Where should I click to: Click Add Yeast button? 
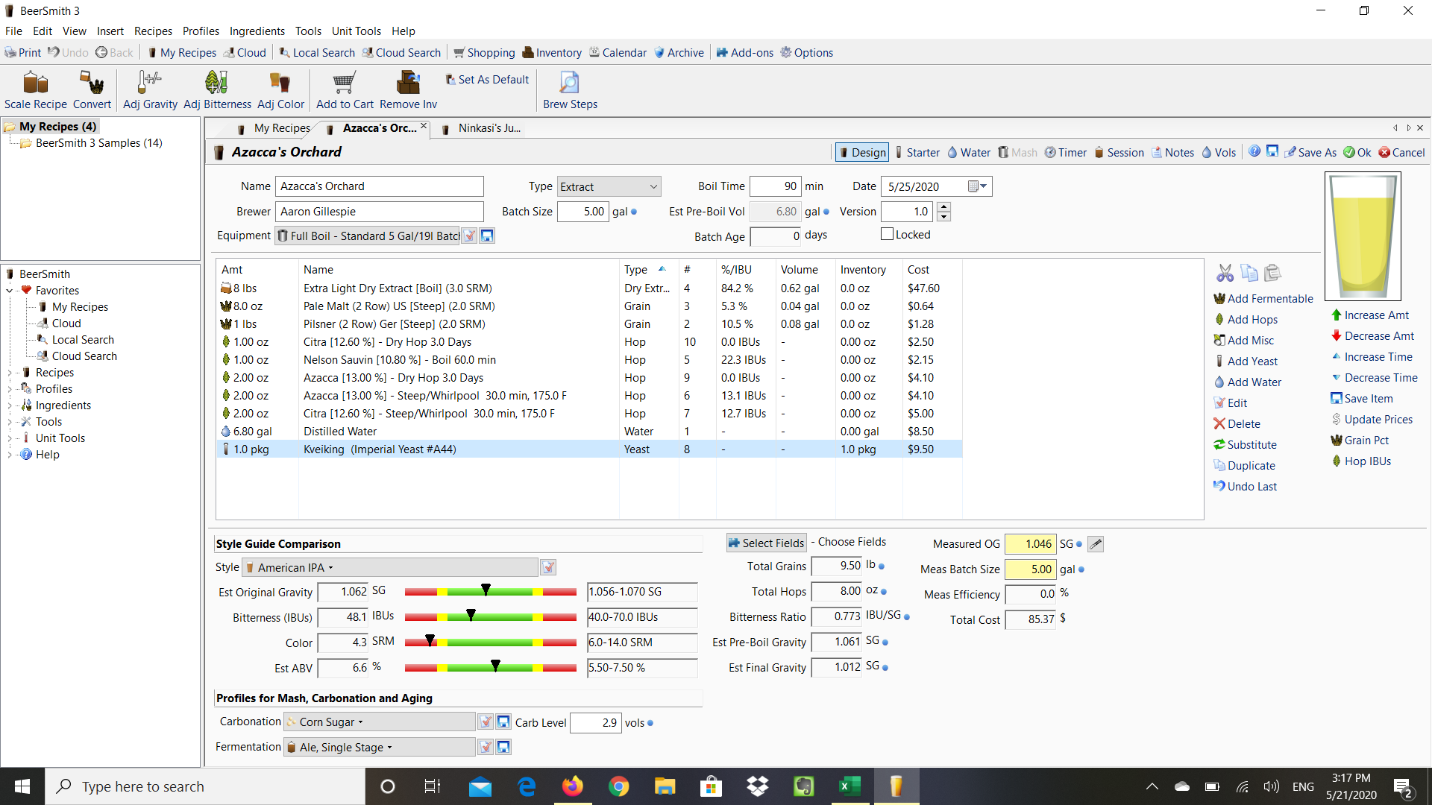click(x=1246, y=361)
